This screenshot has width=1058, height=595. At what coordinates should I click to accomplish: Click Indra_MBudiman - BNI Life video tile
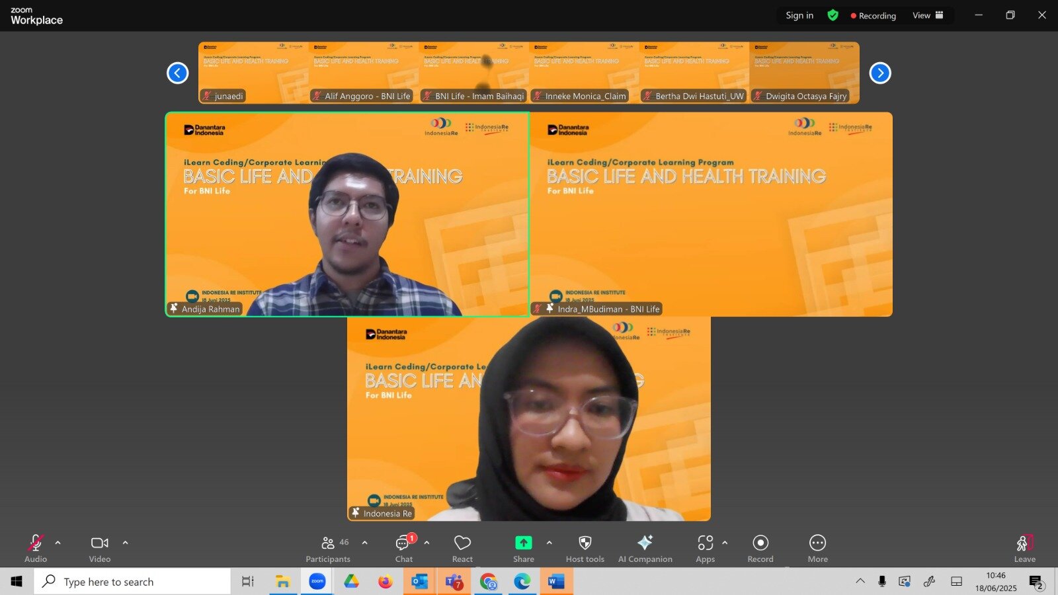coord(711,214)
